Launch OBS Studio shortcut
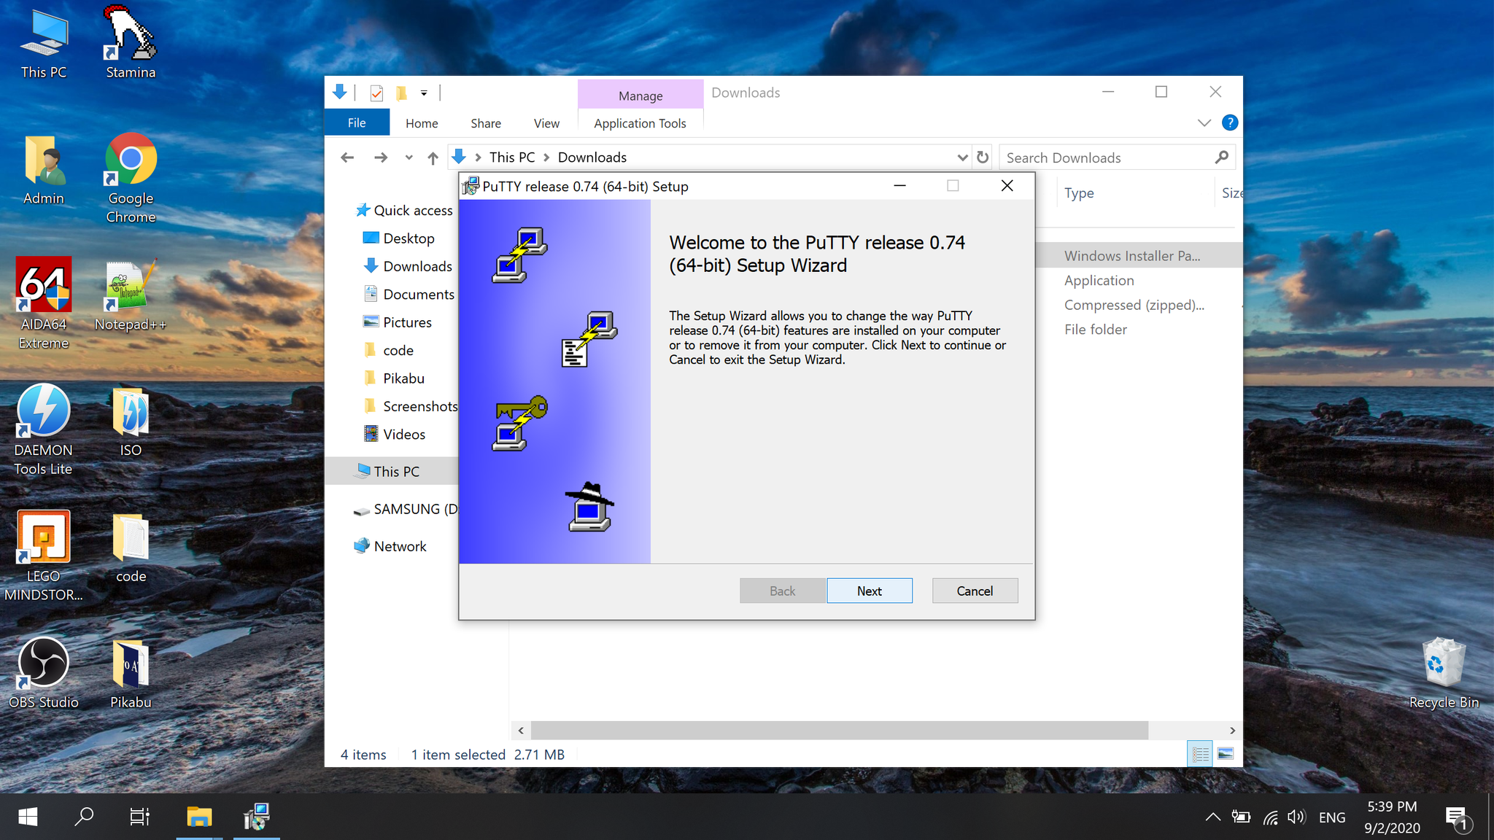This screenshot has height=840, width=1494. click(x=44, y=674)
